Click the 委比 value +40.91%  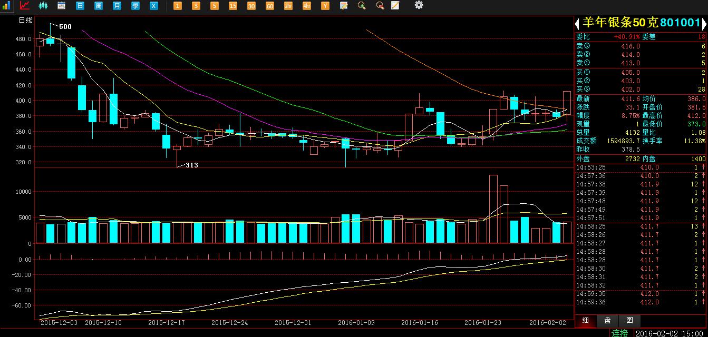click(627, 37)
